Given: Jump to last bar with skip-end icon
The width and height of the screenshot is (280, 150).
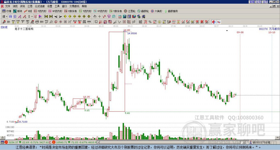Looking at the screenshot, I should click(x=51, y=17).
